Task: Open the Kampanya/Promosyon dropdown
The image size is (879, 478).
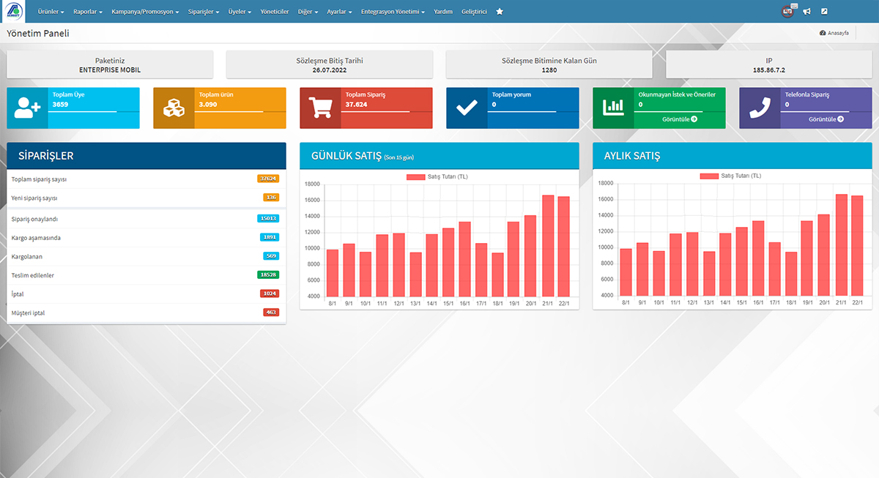Action: [145, 12]
